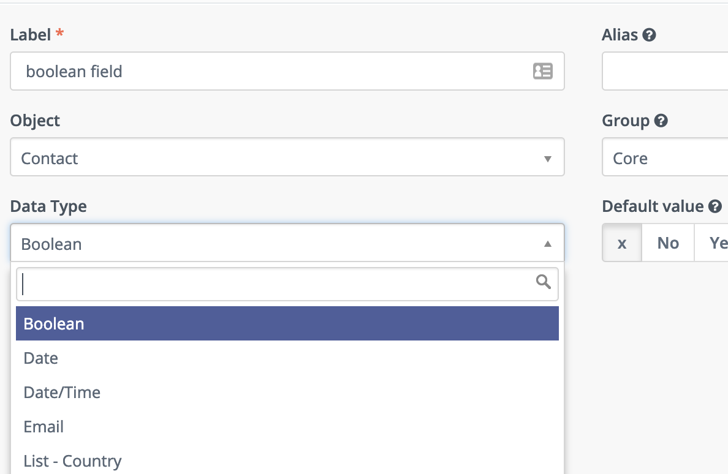Open the Object Contact dropdown arrow
Screen dimensions: 728x474
[x=548, y=159]
